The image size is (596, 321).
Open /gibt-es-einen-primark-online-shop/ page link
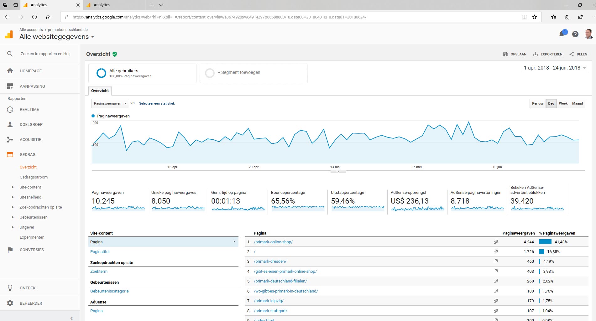click(285, 271)
